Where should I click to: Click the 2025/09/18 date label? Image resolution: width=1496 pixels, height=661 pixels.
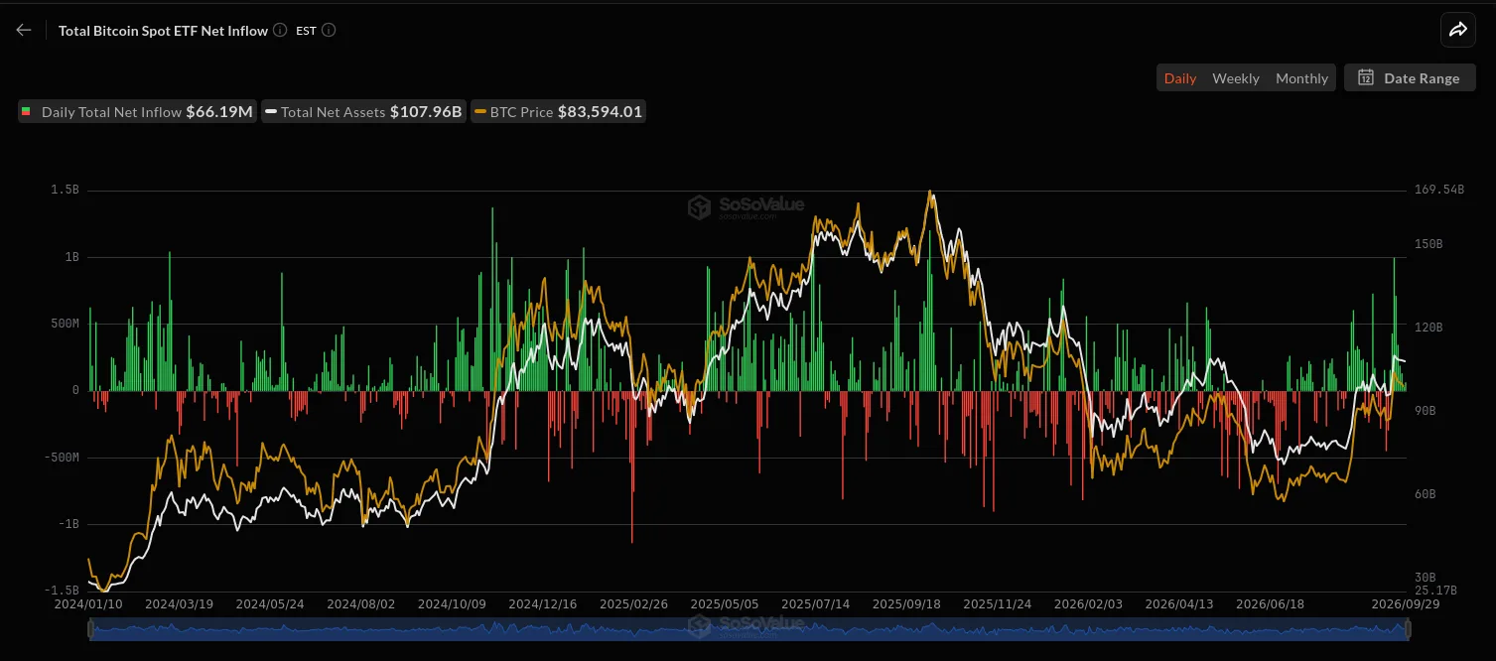[x=906, y=603]
